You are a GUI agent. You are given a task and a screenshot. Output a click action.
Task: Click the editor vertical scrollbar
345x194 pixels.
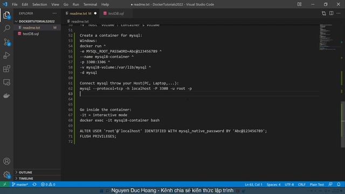tap(343, 124)
